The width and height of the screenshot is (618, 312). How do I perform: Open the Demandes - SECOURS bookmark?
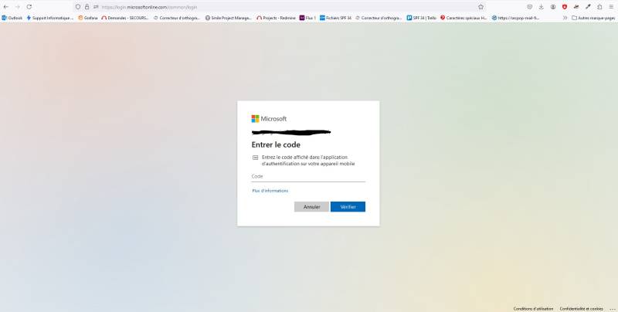pyautogui.click(x=125, y=18)
